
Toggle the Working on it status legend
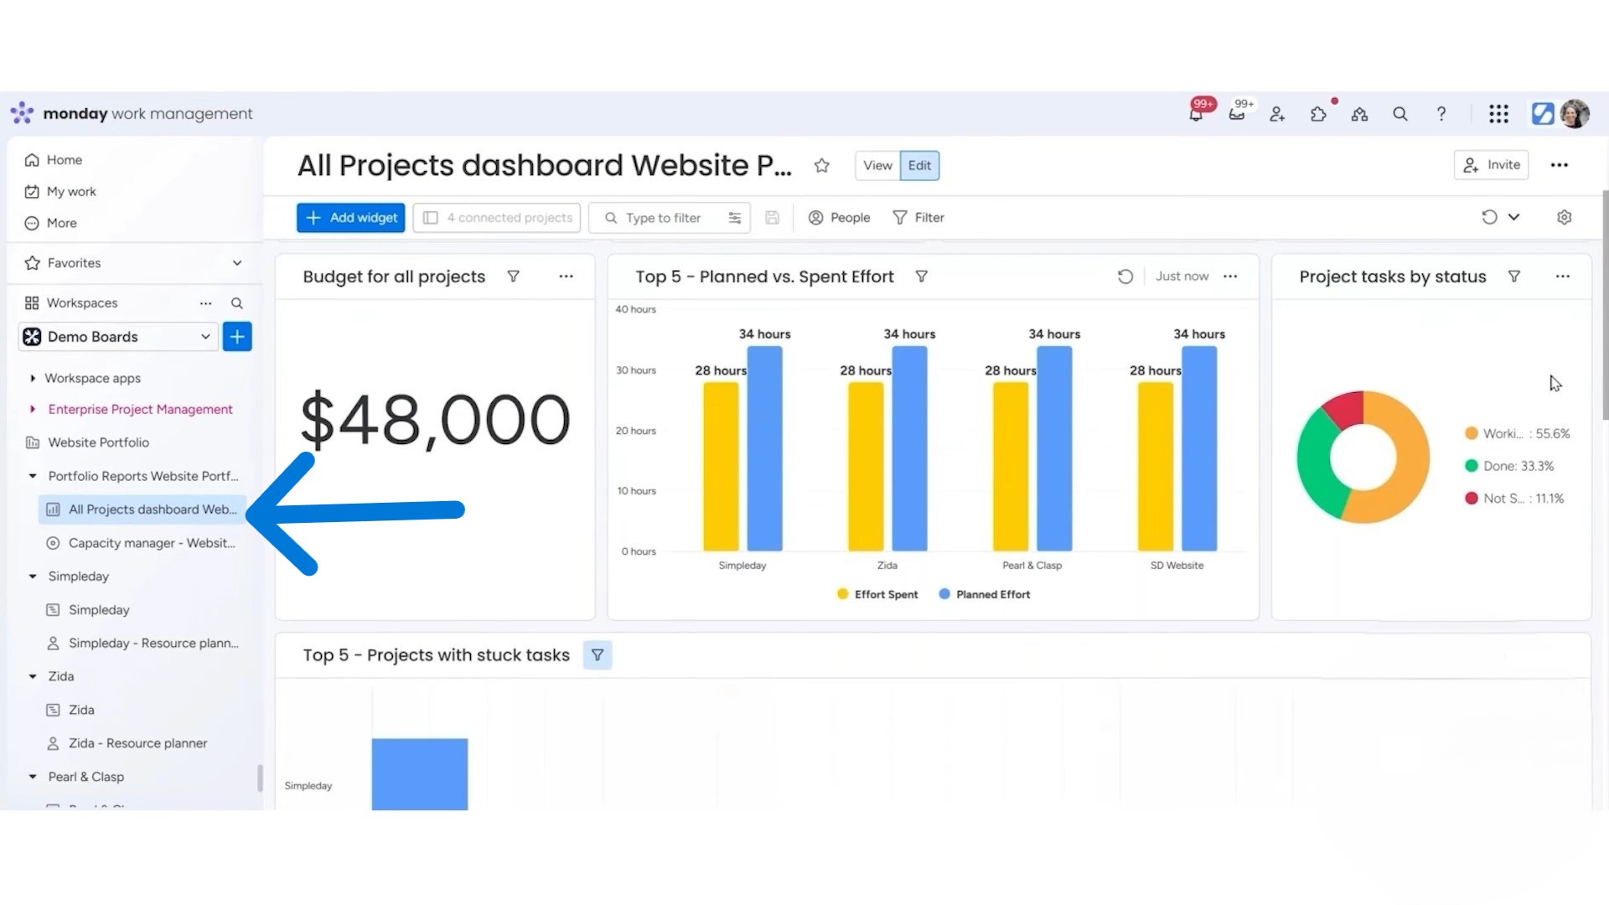coord(1517,434)
